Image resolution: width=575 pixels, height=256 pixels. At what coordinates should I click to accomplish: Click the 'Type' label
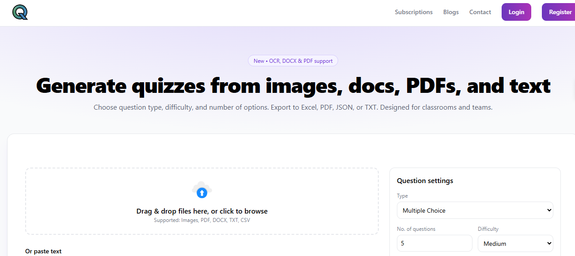tap(402, 196)
